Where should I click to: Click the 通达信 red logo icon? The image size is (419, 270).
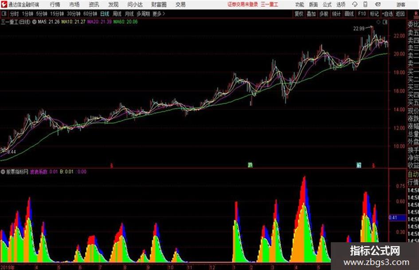pos(4,4)
